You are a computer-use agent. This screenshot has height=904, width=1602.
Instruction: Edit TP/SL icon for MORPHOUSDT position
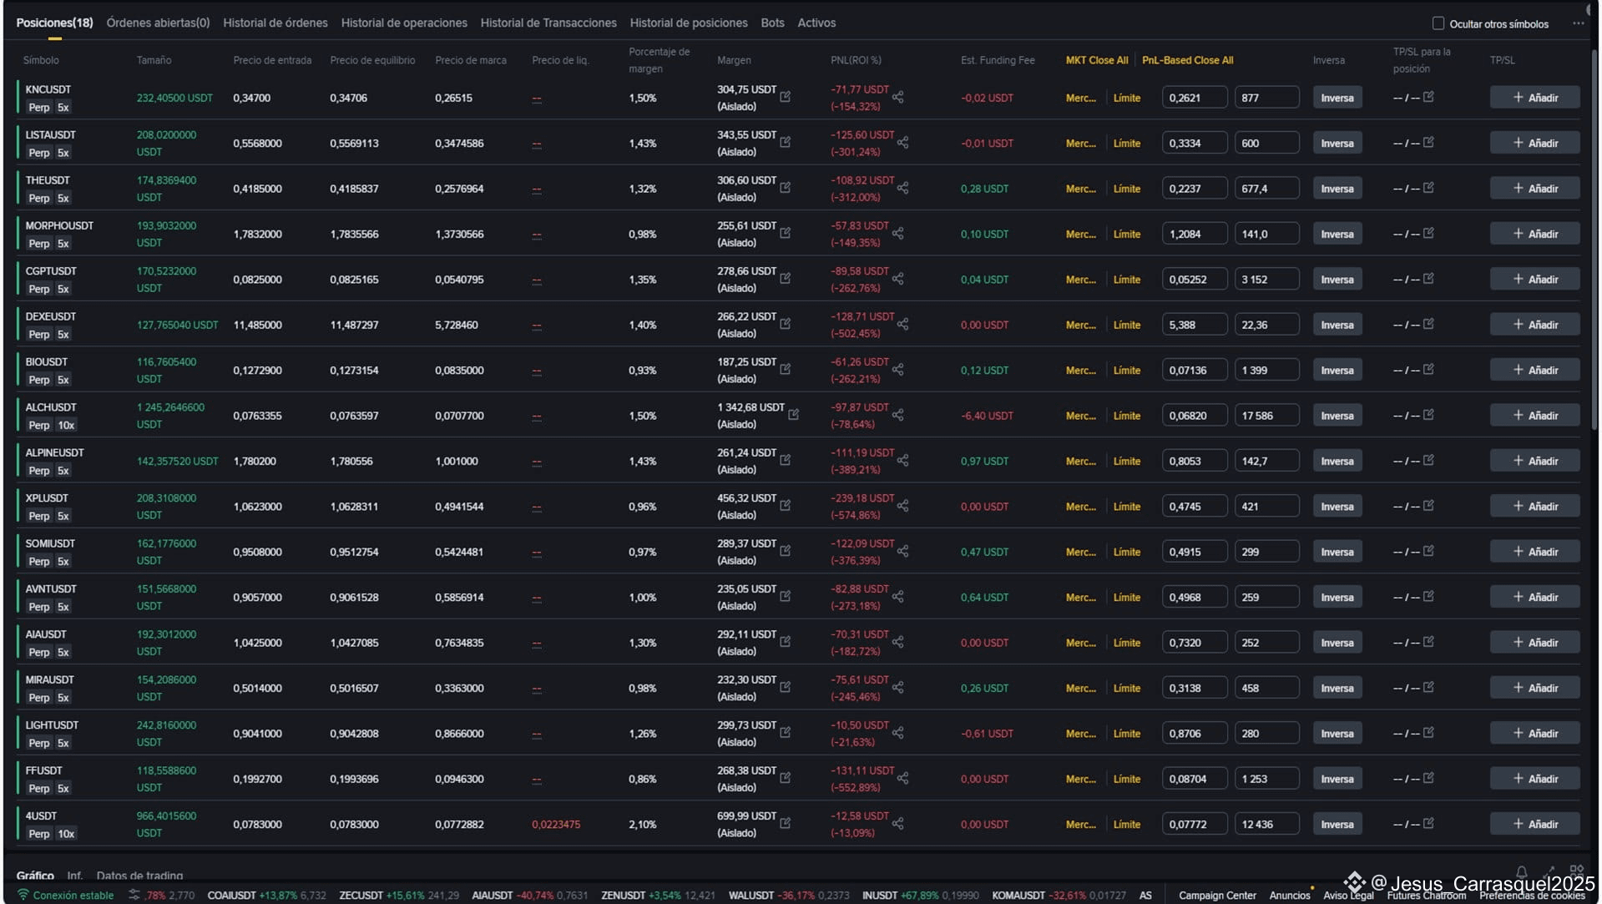[x=1428, y=233]
